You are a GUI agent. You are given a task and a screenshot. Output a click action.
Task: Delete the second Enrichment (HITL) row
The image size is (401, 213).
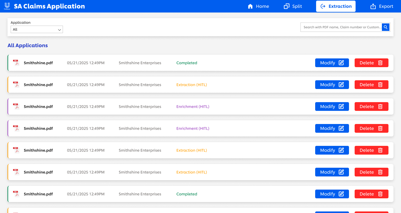click(x=371, y=128)
